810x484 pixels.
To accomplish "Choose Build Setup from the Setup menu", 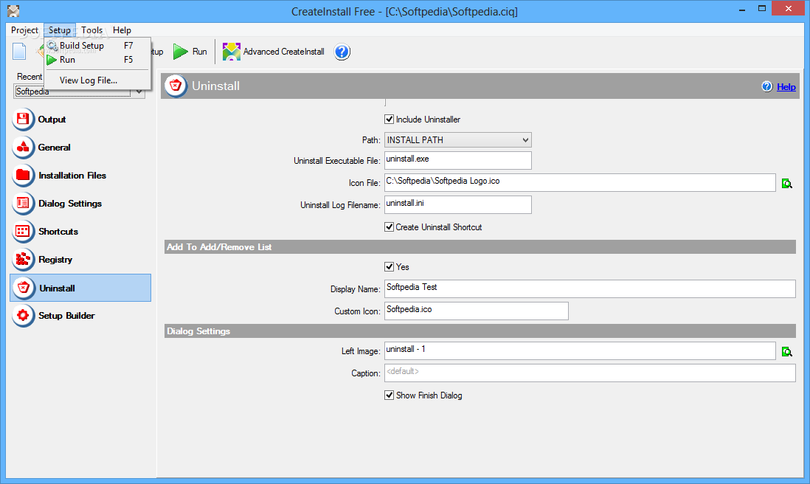I will click(x=97, y=46).
